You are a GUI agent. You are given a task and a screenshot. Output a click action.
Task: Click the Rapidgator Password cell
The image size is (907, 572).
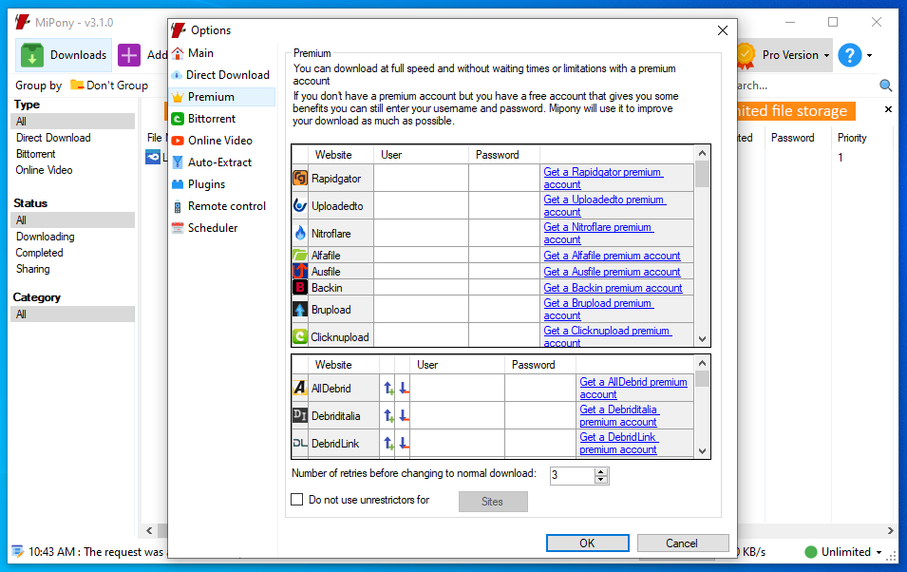click(x=503, y=178)
